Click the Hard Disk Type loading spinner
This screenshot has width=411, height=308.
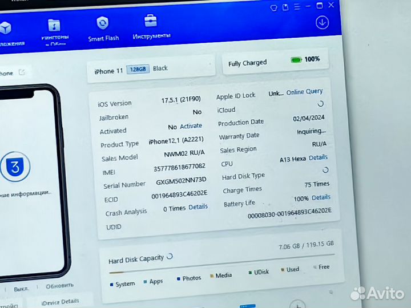pos(325,170)
